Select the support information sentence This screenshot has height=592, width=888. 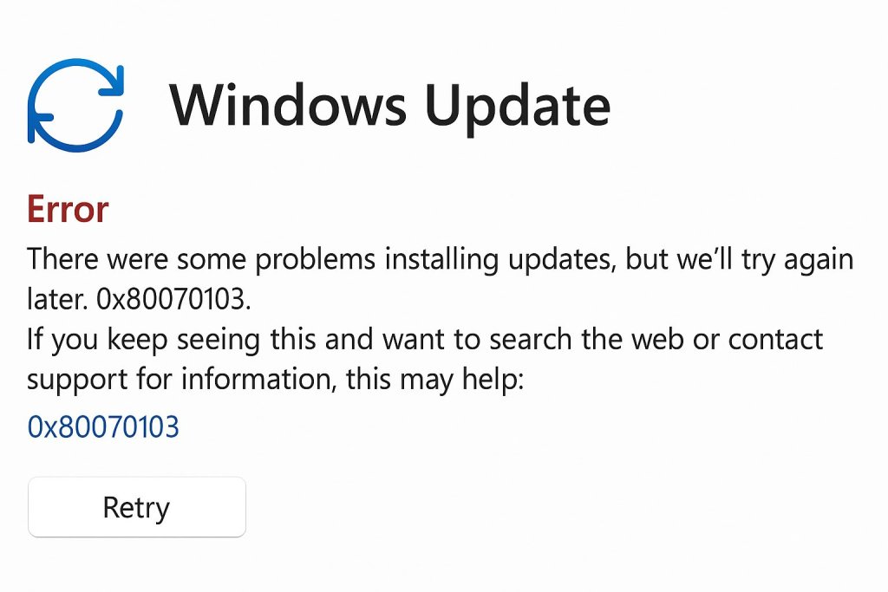click(x=425, y=339)
